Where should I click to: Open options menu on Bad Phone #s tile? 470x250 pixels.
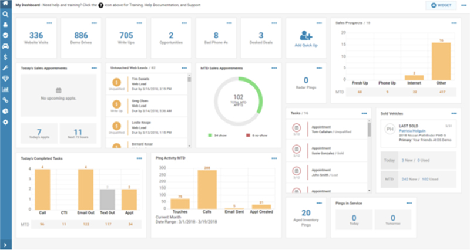pyautogui.click(x=229, y=23)
